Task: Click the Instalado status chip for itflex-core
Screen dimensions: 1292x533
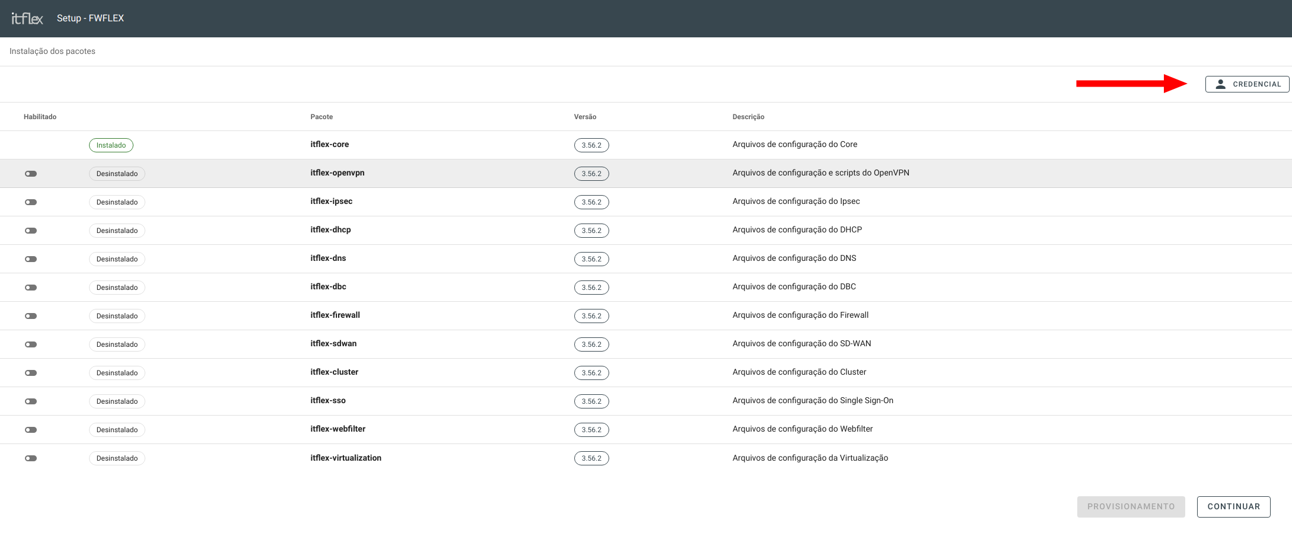Action: [111, 145]
